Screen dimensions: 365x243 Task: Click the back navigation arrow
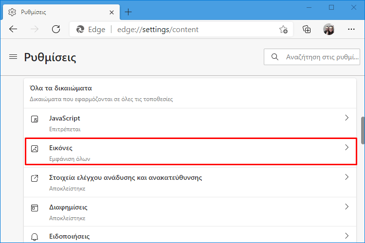[13, 29]
